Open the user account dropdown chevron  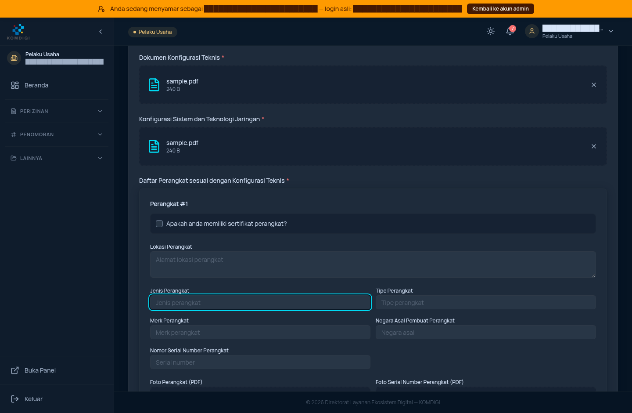611,31
